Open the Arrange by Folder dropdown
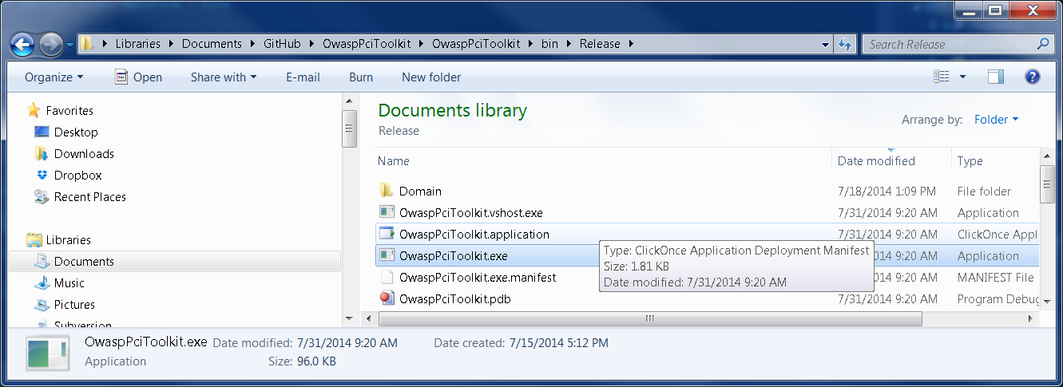 997,120
